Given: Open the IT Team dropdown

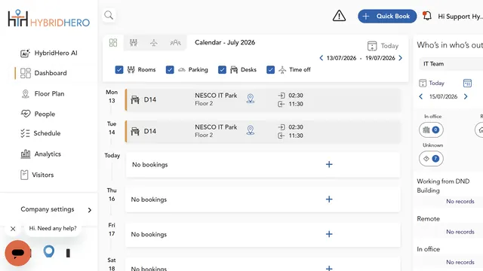Looking at the screenshot, I should pyautogui.click(x=451, y=64).
